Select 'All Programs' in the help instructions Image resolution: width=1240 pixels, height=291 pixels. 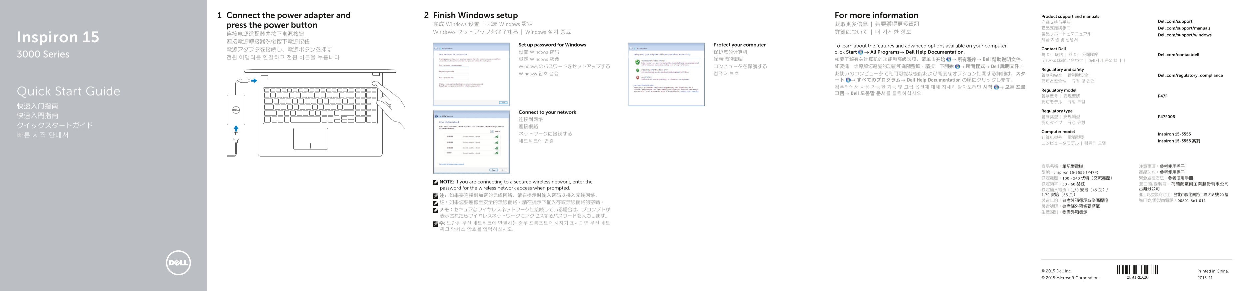[x=885, y=52]
